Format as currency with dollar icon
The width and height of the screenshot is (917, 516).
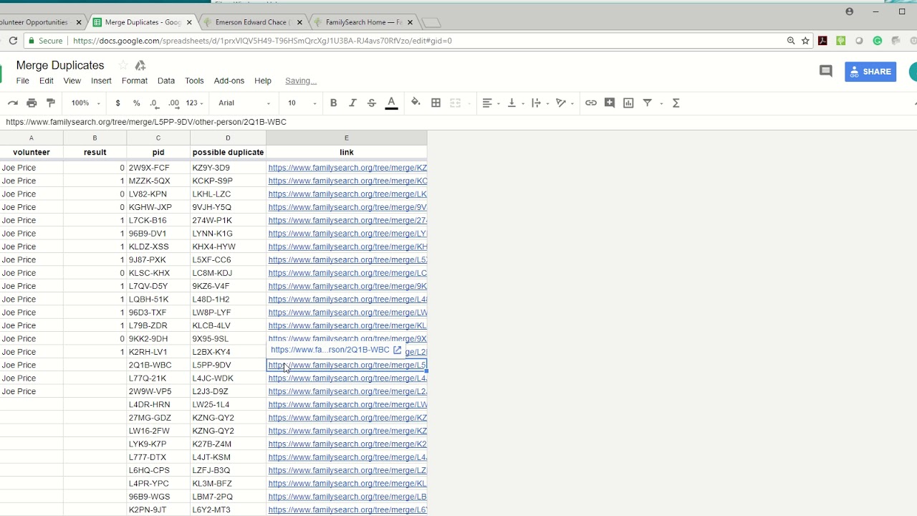pyautogui.click(x=117, y=103)
